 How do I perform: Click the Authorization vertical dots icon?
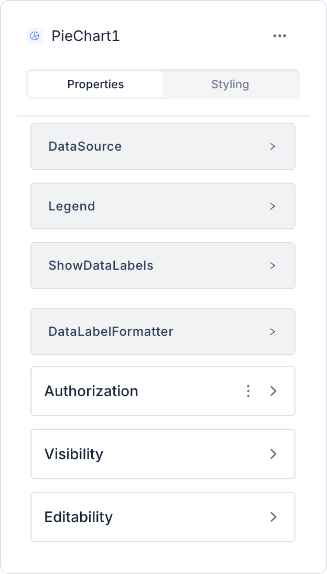click(x=248, y=391)
